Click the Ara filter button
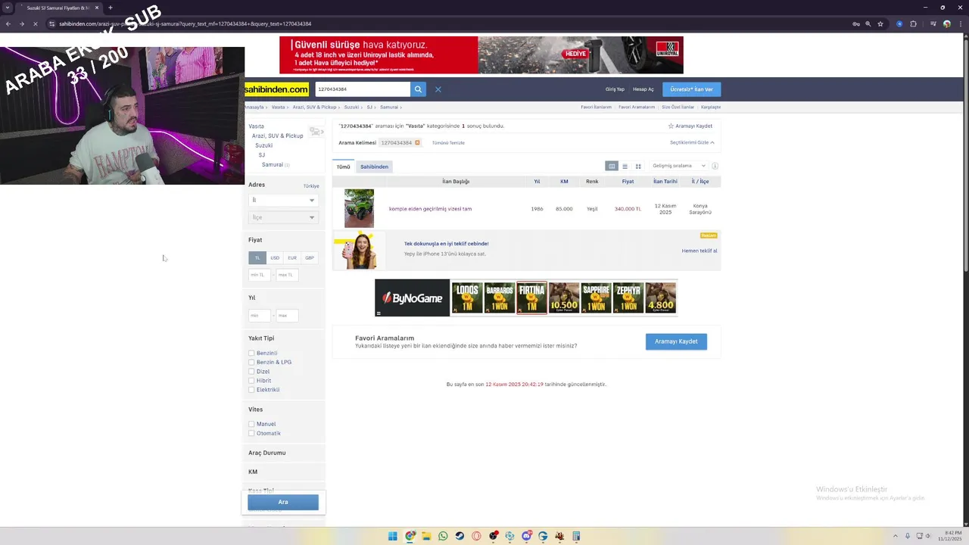Image resolution: width=969 pixels, height=545 pixels. click(283, 502)
